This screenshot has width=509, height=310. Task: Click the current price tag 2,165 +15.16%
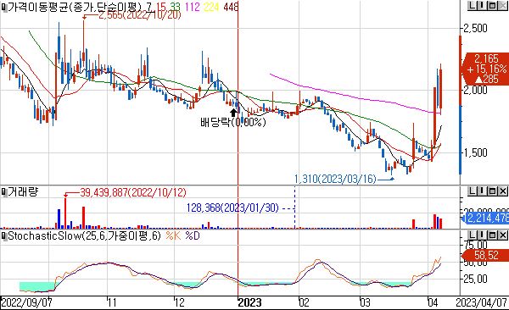(x=486, y=69)
